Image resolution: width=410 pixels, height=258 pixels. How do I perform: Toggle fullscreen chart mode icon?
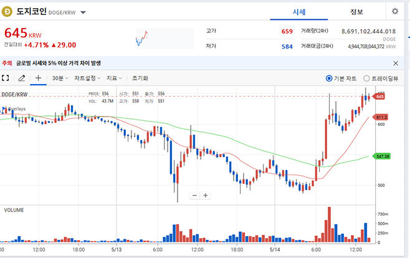click(5, 78)
